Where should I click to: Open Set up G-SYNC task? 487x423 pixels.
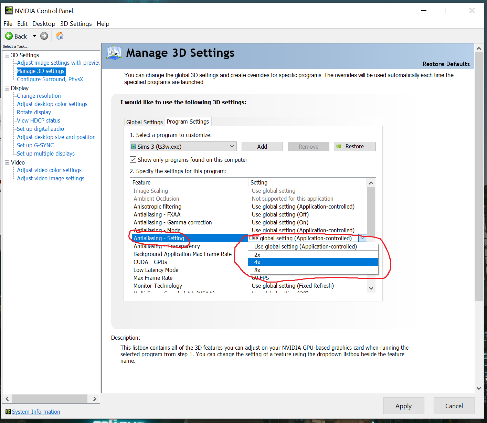(35, 145)
